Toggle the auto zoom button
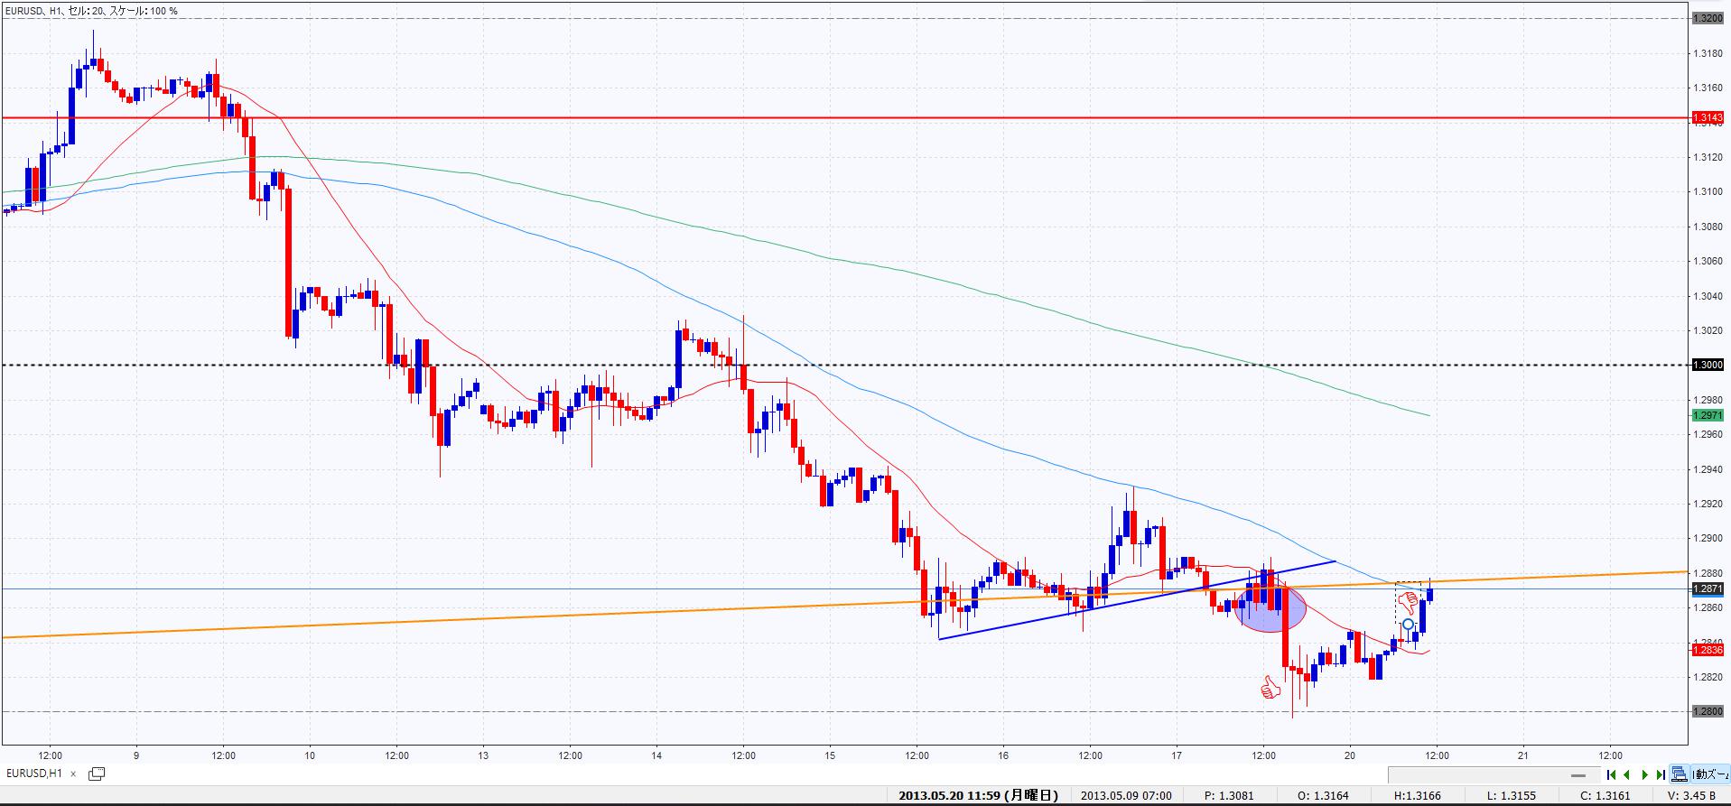The width and height of the screenshot is (1731, 806). tap(1711, 774)
